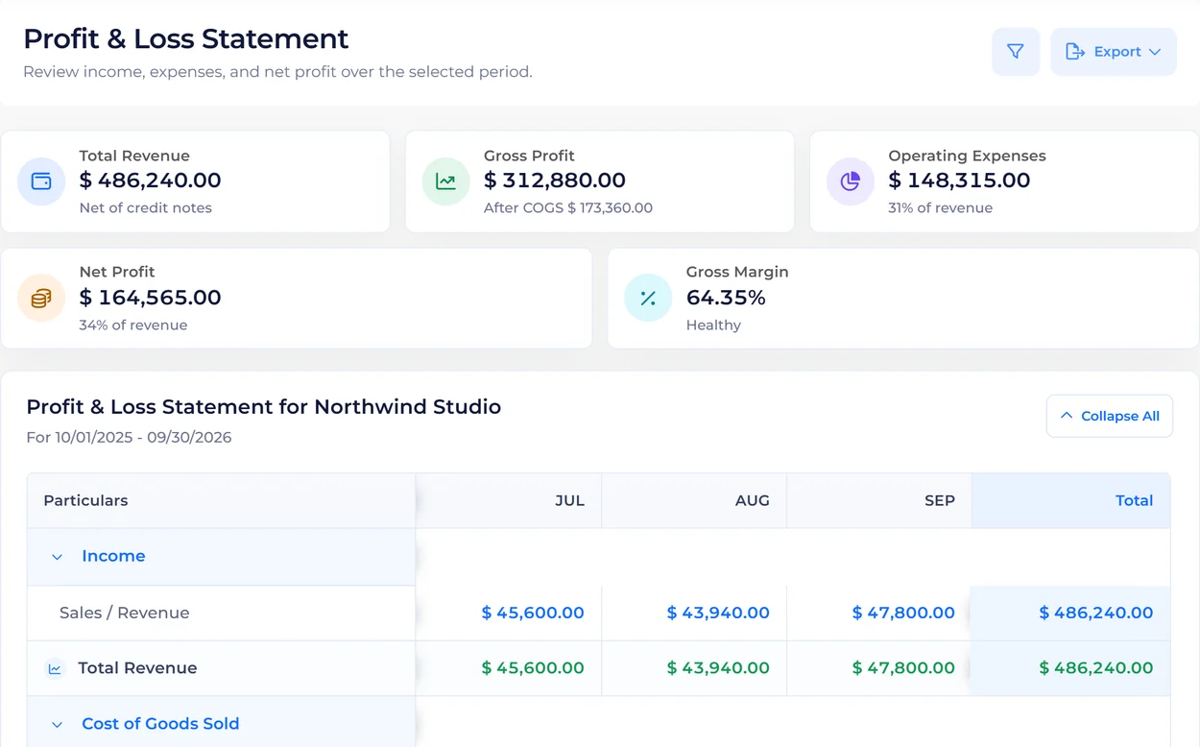Click the Particulars column header
The height and width of the screenshot is (747, 1200).
coord(221,500)
